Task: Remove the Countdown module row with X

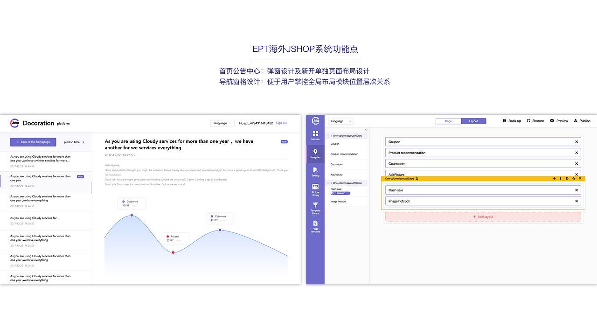Action: tap(576, 164)
